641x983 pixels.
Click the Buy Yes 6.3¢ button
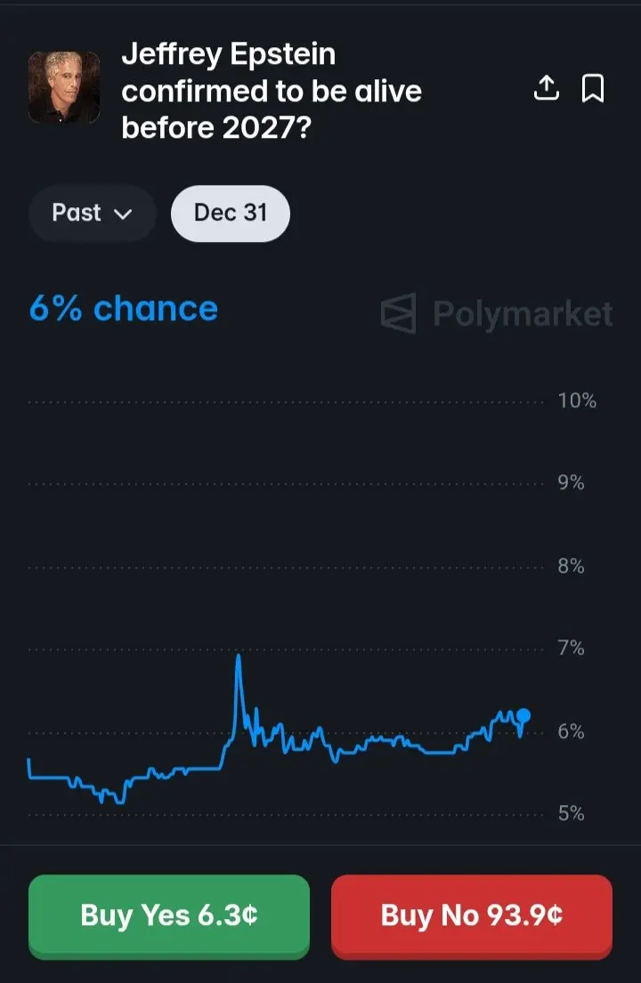point(169,916)
